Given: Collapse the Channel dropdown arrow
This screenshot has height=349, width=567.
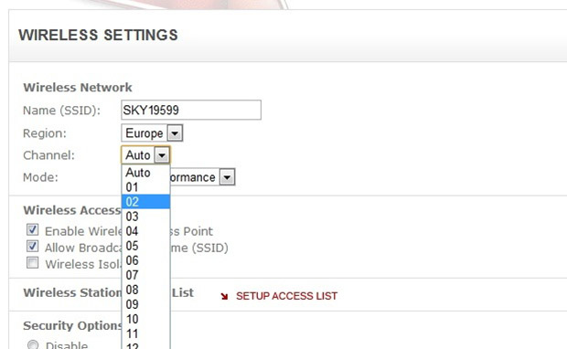Looking at the screenshot, I should click(x=162, y=155).
